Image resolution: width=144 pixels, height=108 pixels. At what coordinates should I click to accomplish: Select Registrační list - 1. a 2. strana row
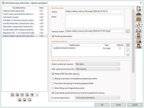coord(24,33)
